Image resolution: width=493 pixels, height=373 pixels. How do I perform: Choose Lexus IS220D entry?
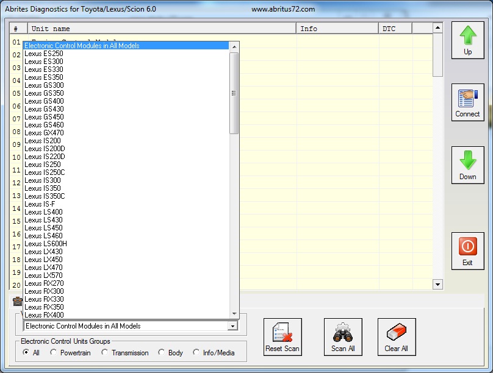(126, 157)
